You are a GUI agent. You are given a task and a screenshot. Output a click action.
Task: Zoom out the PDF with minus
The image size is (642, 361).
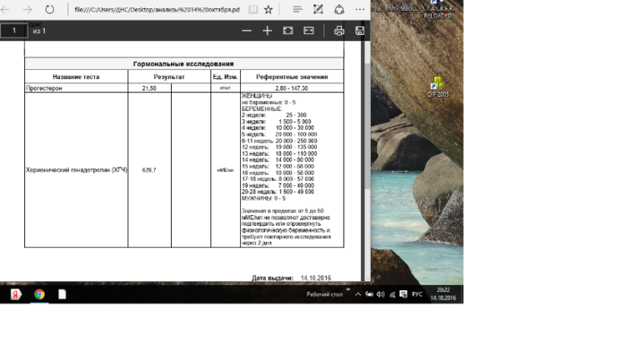click(246, 31)
